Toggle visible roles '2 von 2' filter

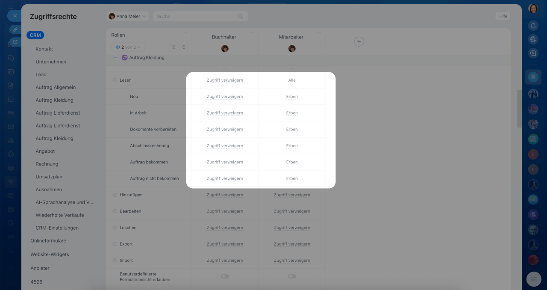tap(128, 47)
